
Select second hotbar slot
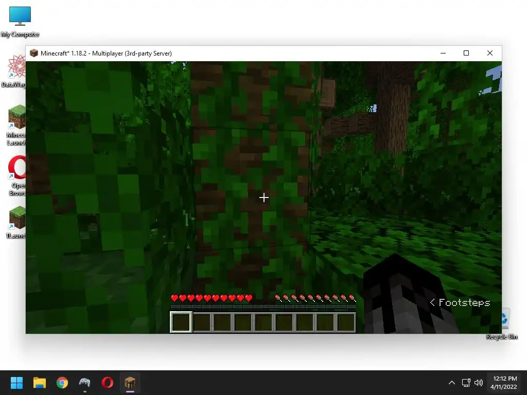[202, 322]
